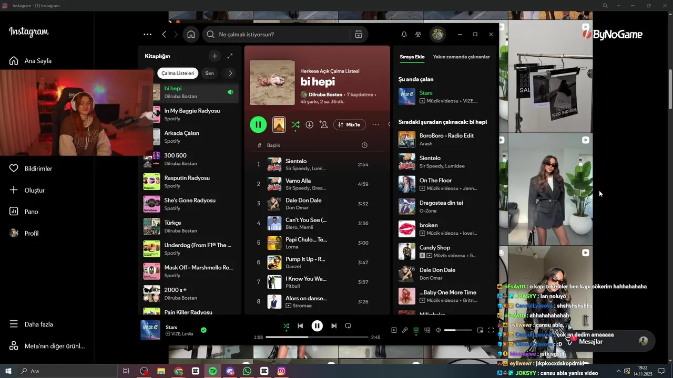This screenshot has width=673, height=378.
Task: Open connect to a device icon
Action: (427, 330)
